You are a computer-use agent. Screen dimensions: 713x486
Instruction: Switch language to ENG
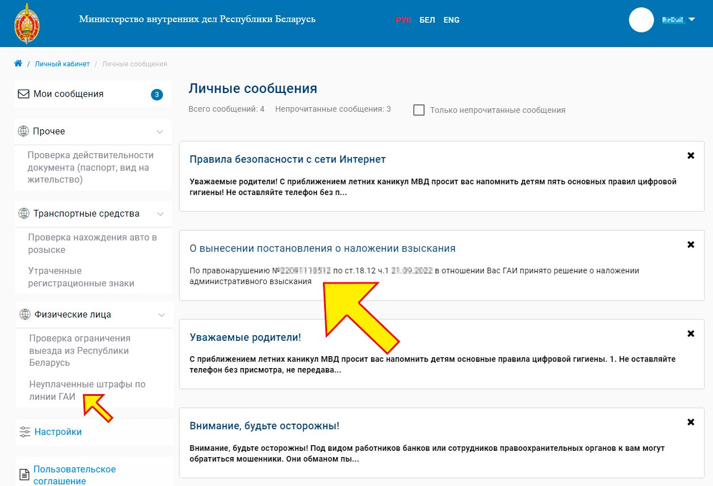(x=451, y=20)
